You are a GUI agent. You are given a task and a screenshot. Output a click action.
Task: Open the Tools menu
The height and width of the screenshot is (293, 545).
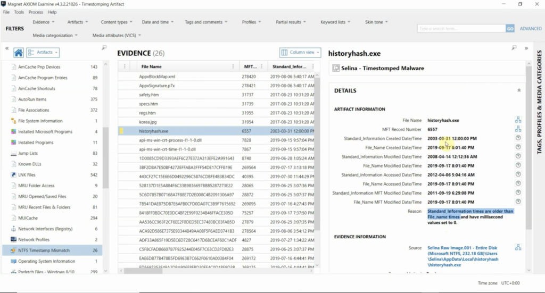tap(19, 12)
